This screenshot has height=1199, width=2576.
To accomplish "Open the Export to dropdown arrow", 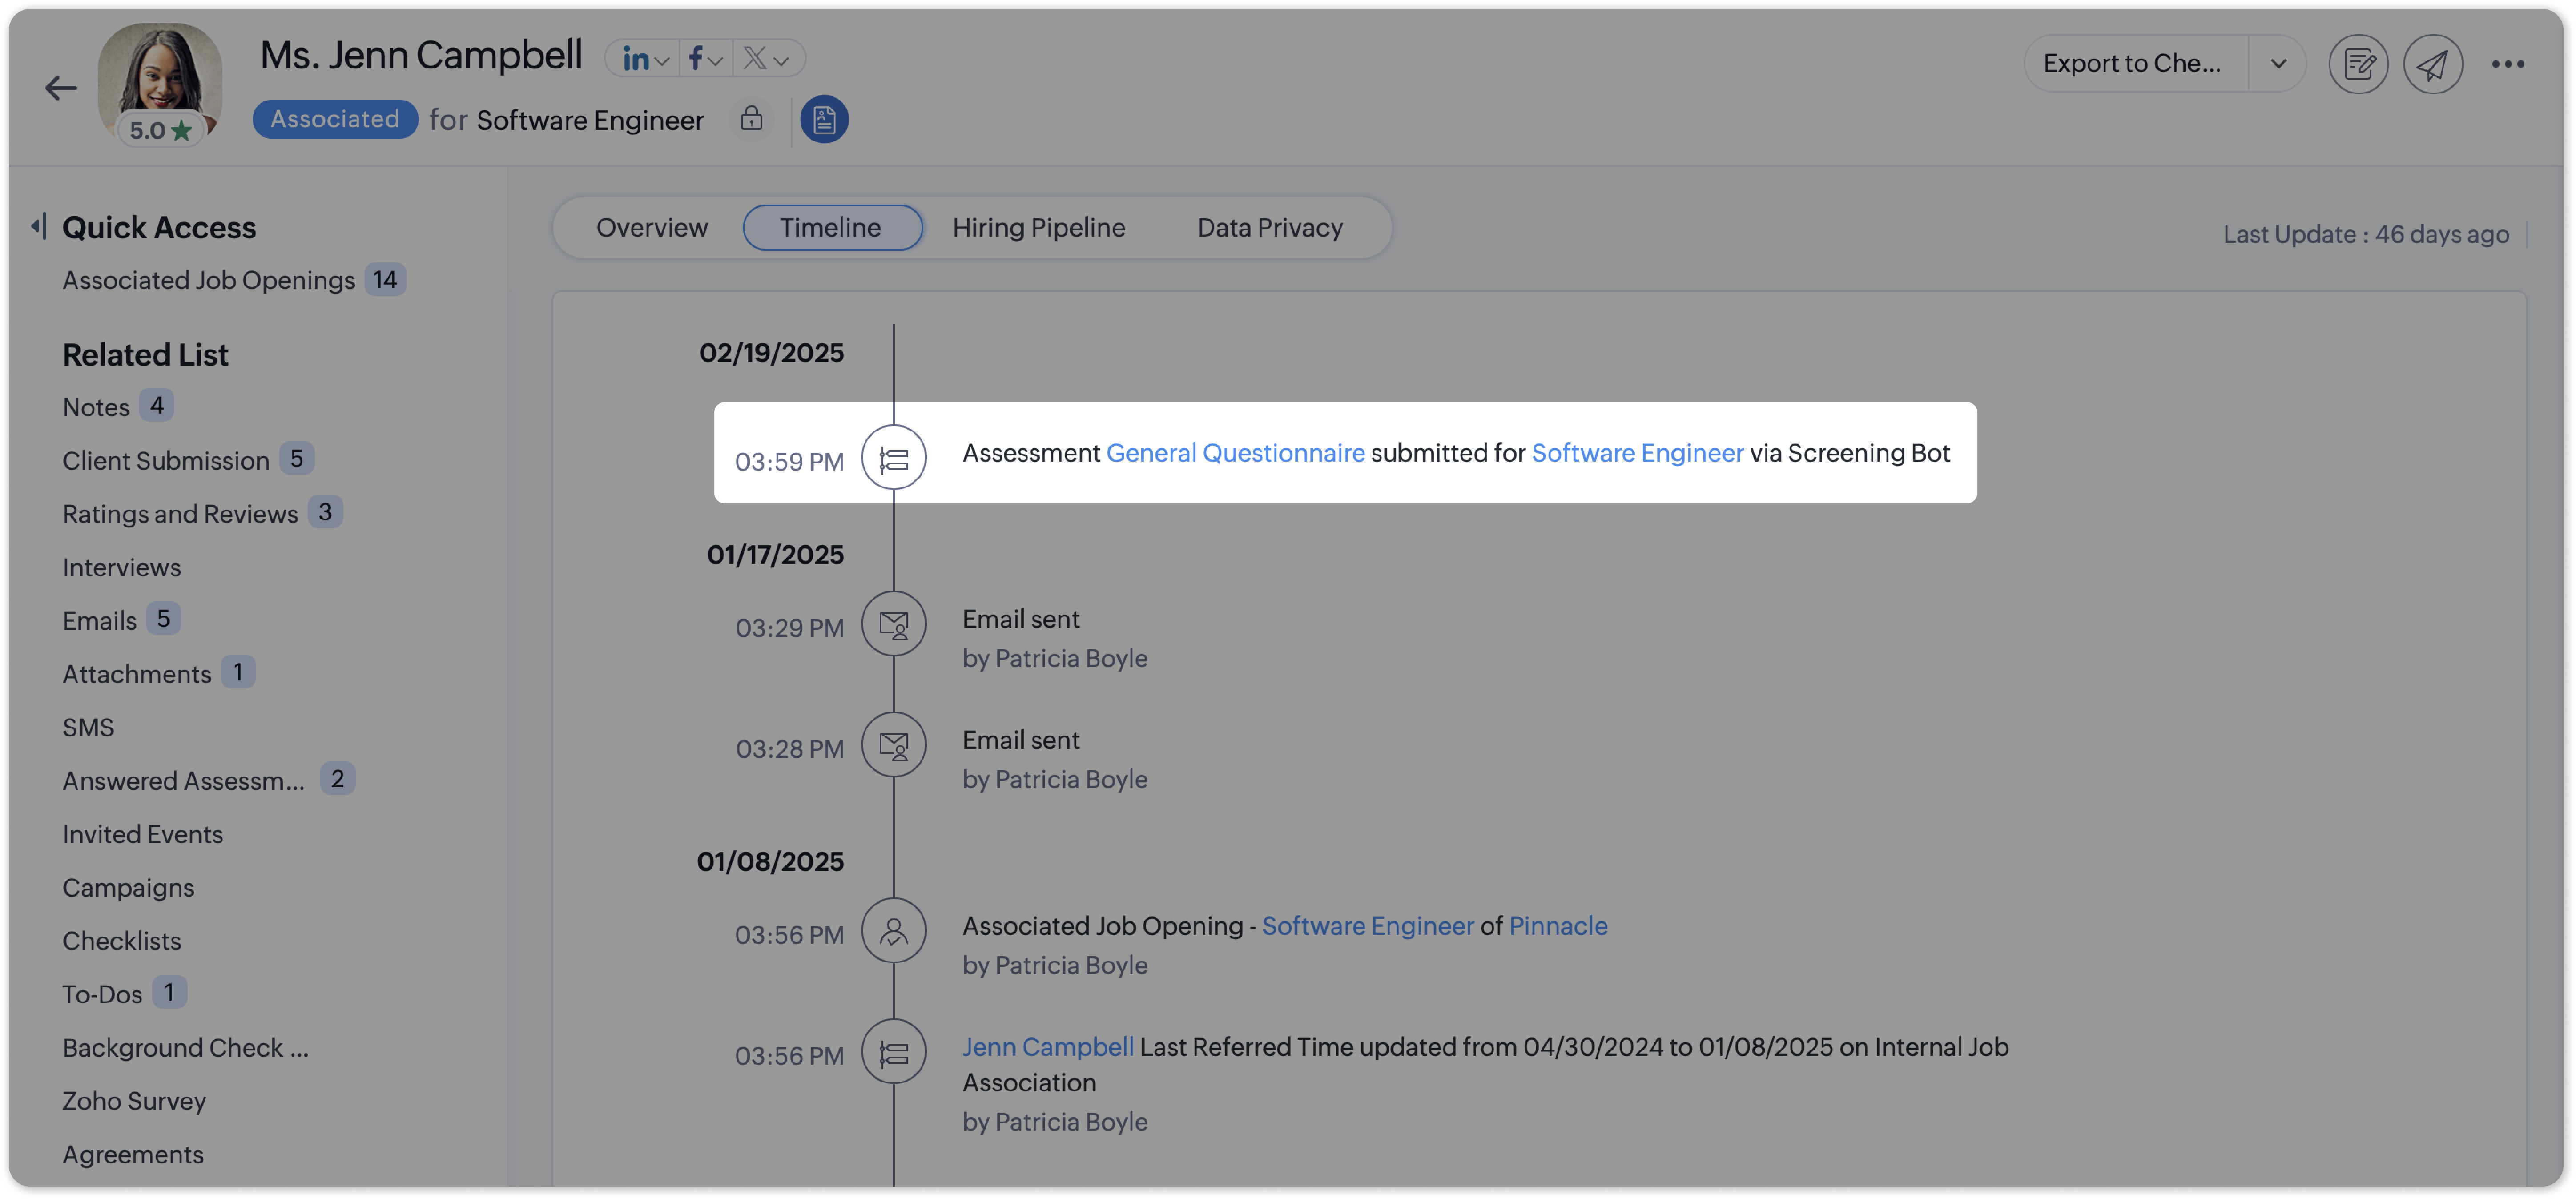I will [x=2278, y=64].
